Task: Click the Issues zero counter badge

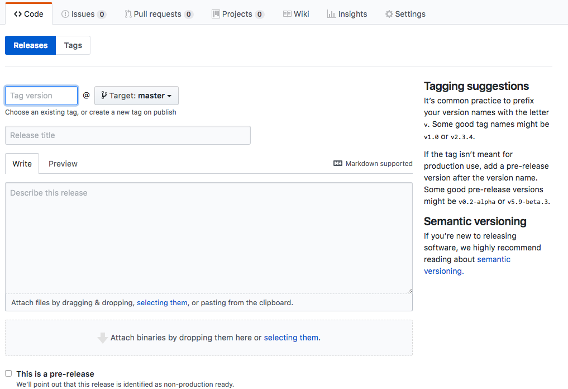Action: (x=102, y=15)
